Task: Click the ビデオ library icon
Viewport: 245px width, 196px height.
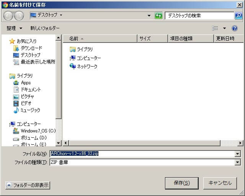Action: coord(16,103)
